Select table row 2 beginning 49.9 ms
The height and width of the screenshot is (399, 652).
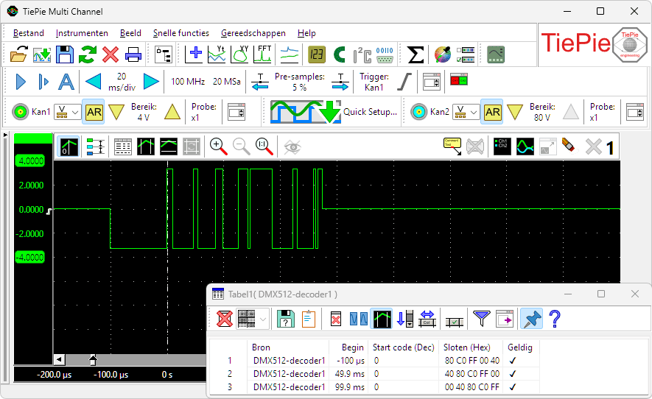(x=374, y=374)
